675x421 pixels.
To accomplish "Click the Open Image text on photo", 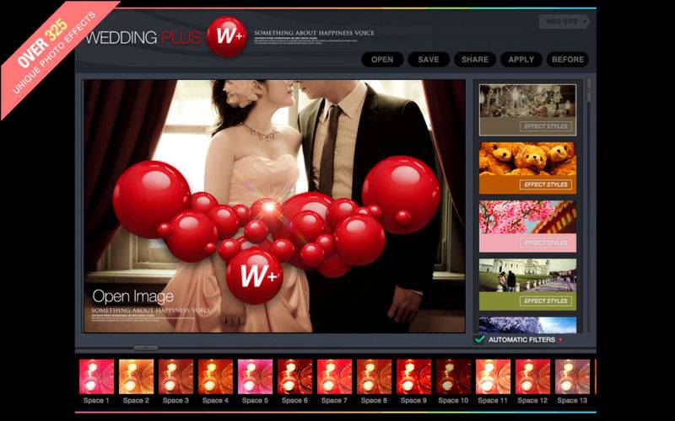I will click(133, 296).
